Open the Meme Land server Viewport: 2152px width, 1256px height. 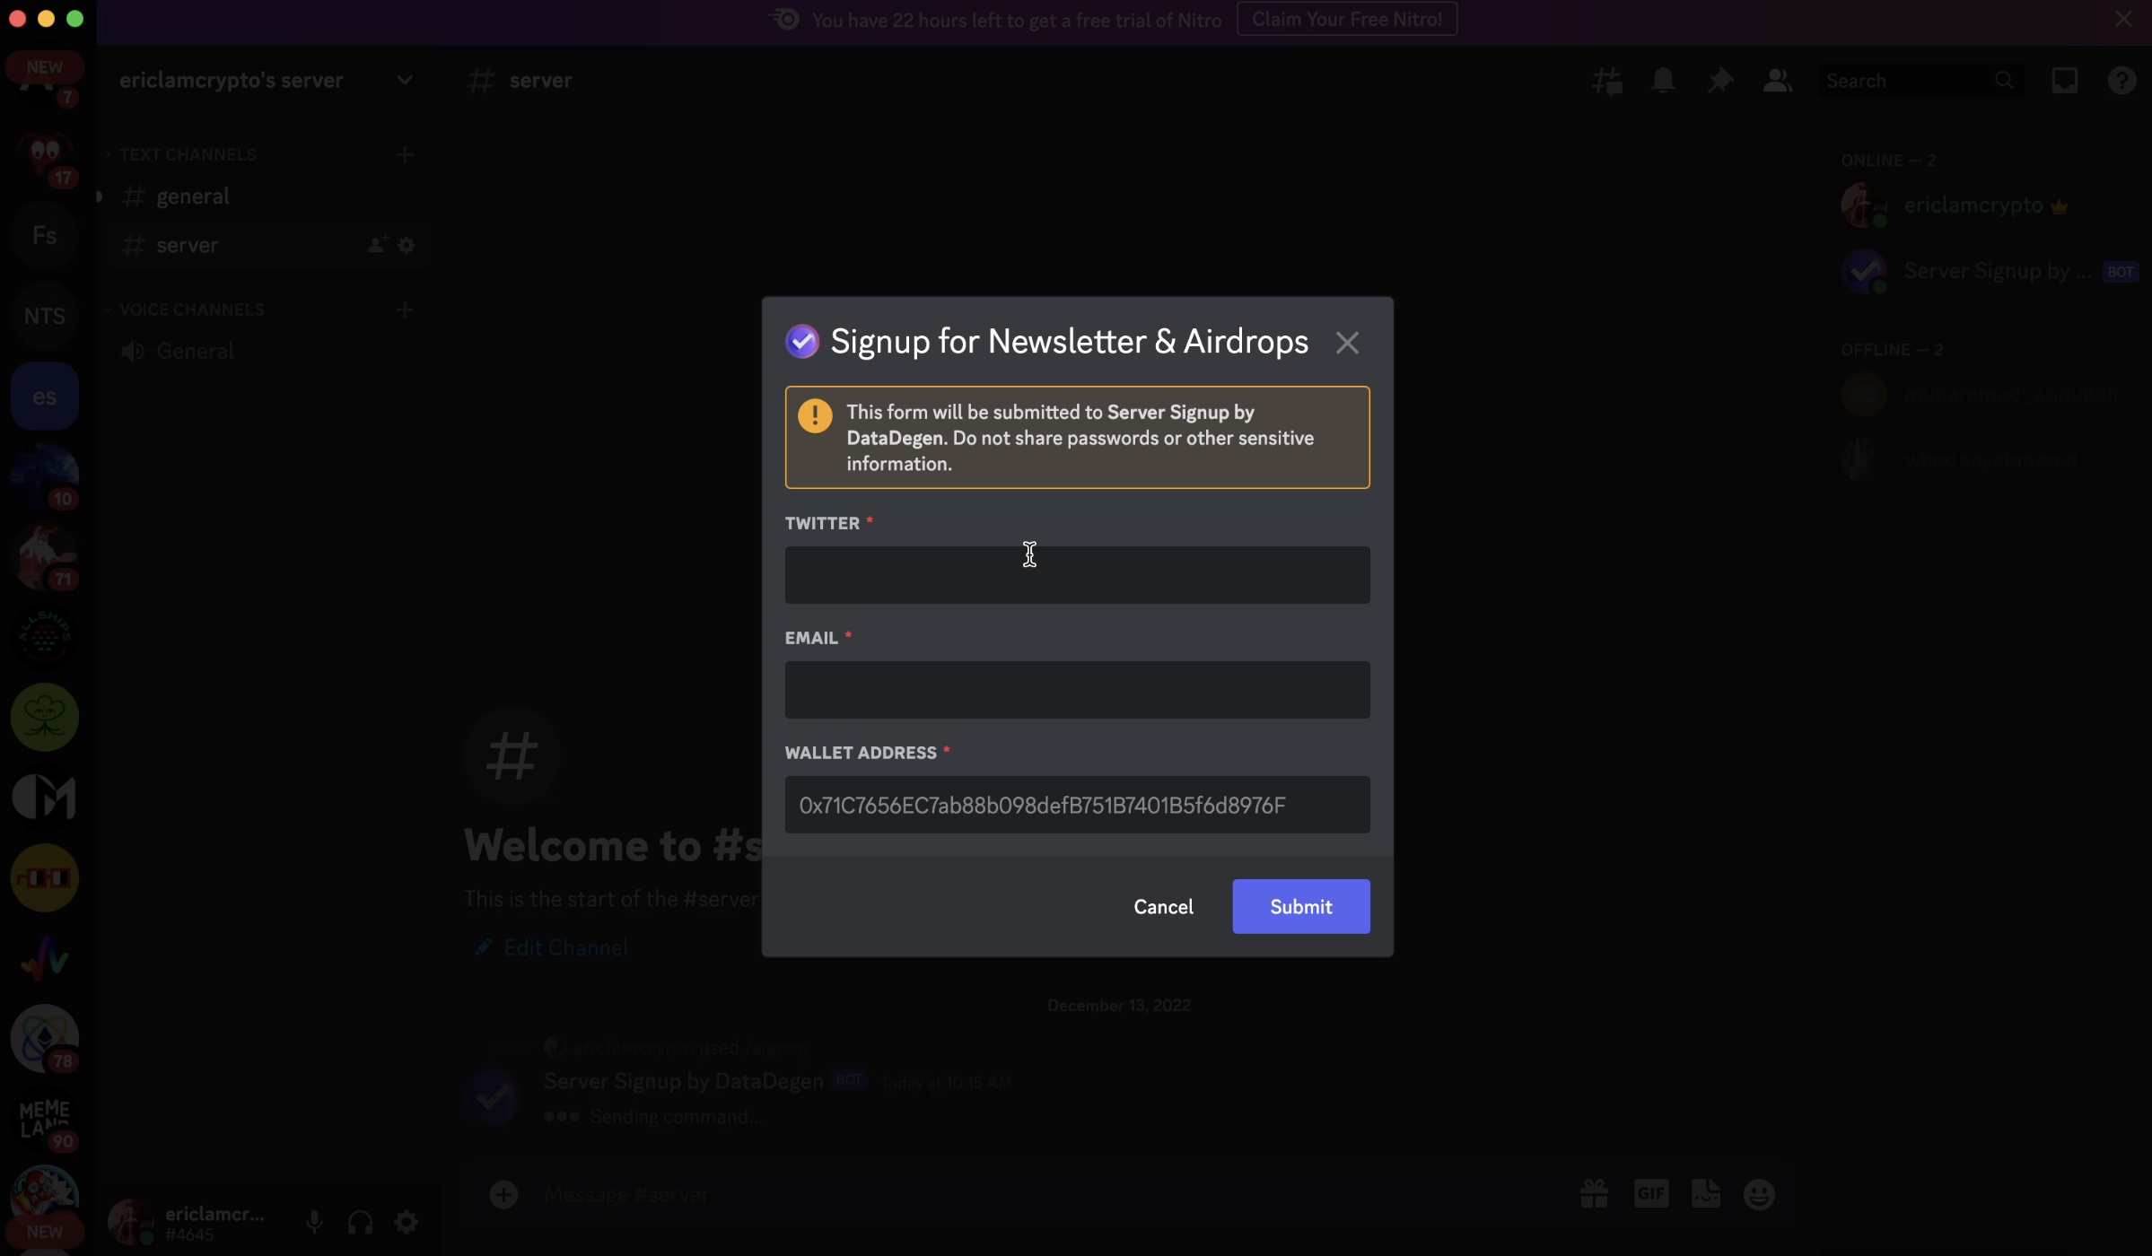(x=44, y=1119)
